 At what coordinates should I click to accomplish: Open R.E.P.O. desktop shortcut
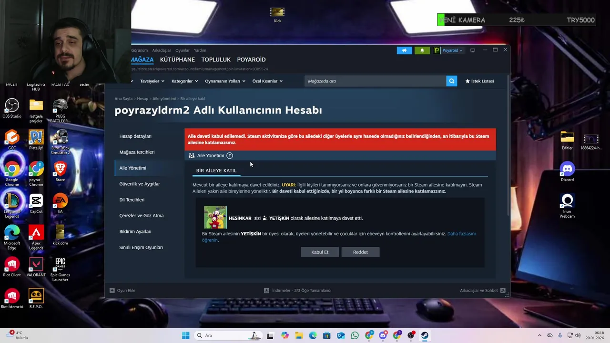(36, 299)
